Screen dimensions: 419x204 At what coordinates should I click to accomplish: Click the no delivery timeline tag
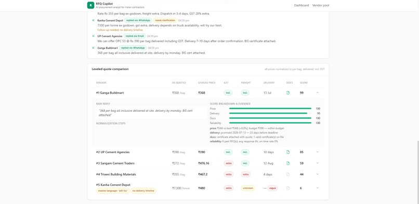[143, 191]
